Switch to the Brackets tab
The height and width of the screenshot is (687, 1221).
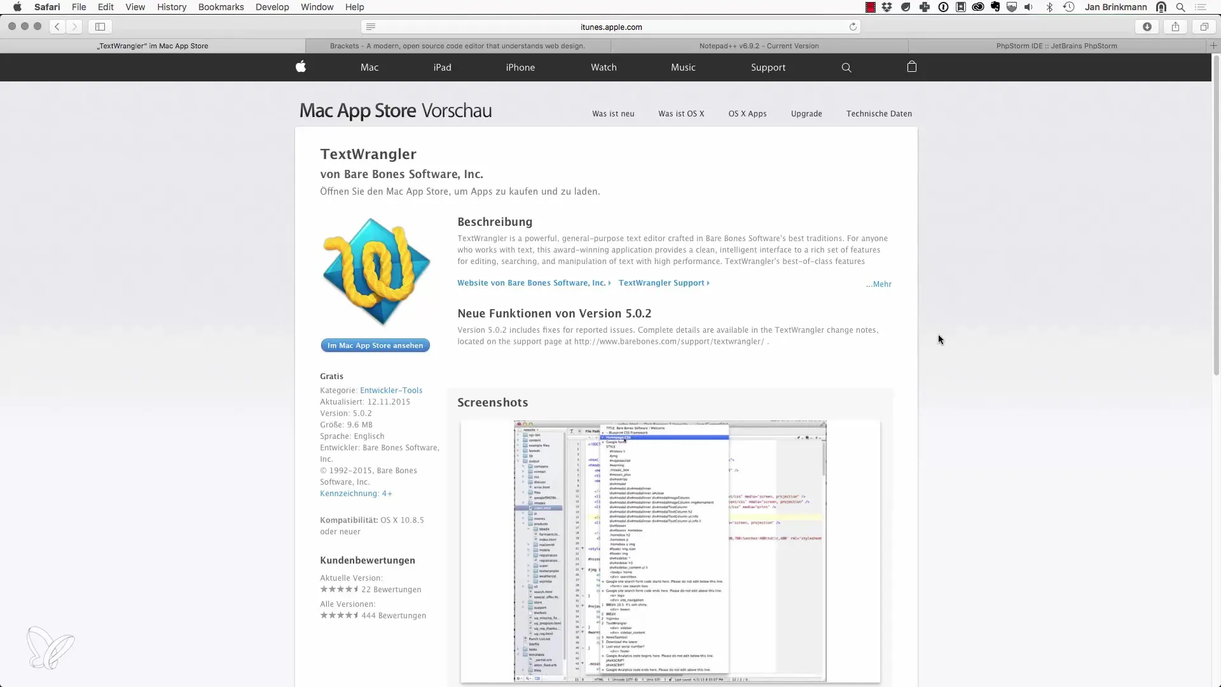(x=458, y=46)
